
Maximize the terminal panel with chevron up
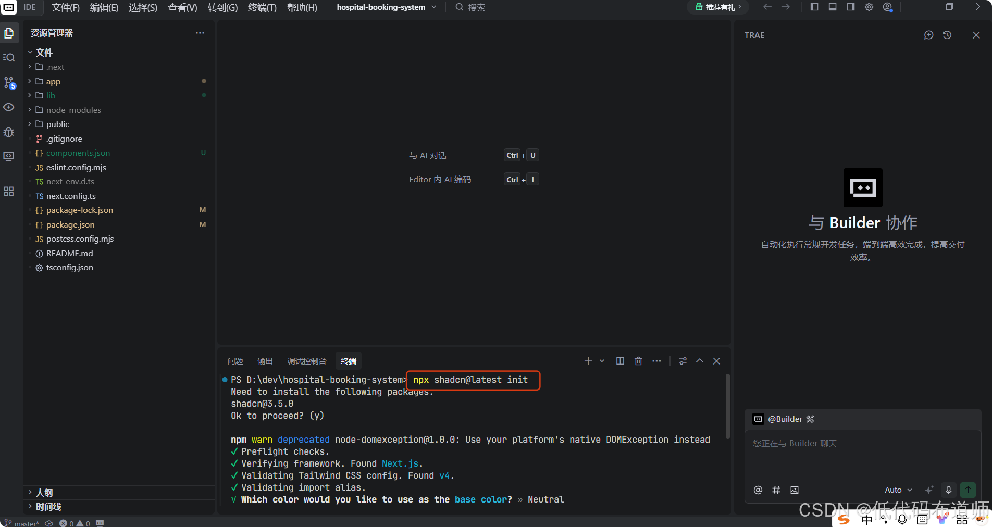pos(700,361)
